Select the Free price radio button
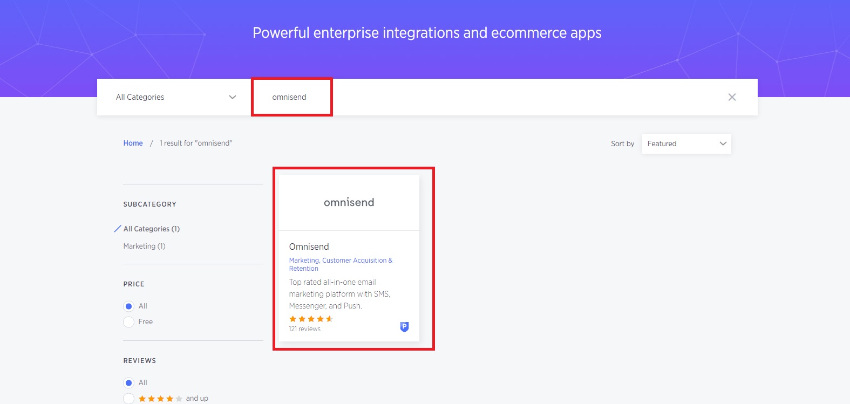This screenshot has width=850, height=404. (129, 322)
